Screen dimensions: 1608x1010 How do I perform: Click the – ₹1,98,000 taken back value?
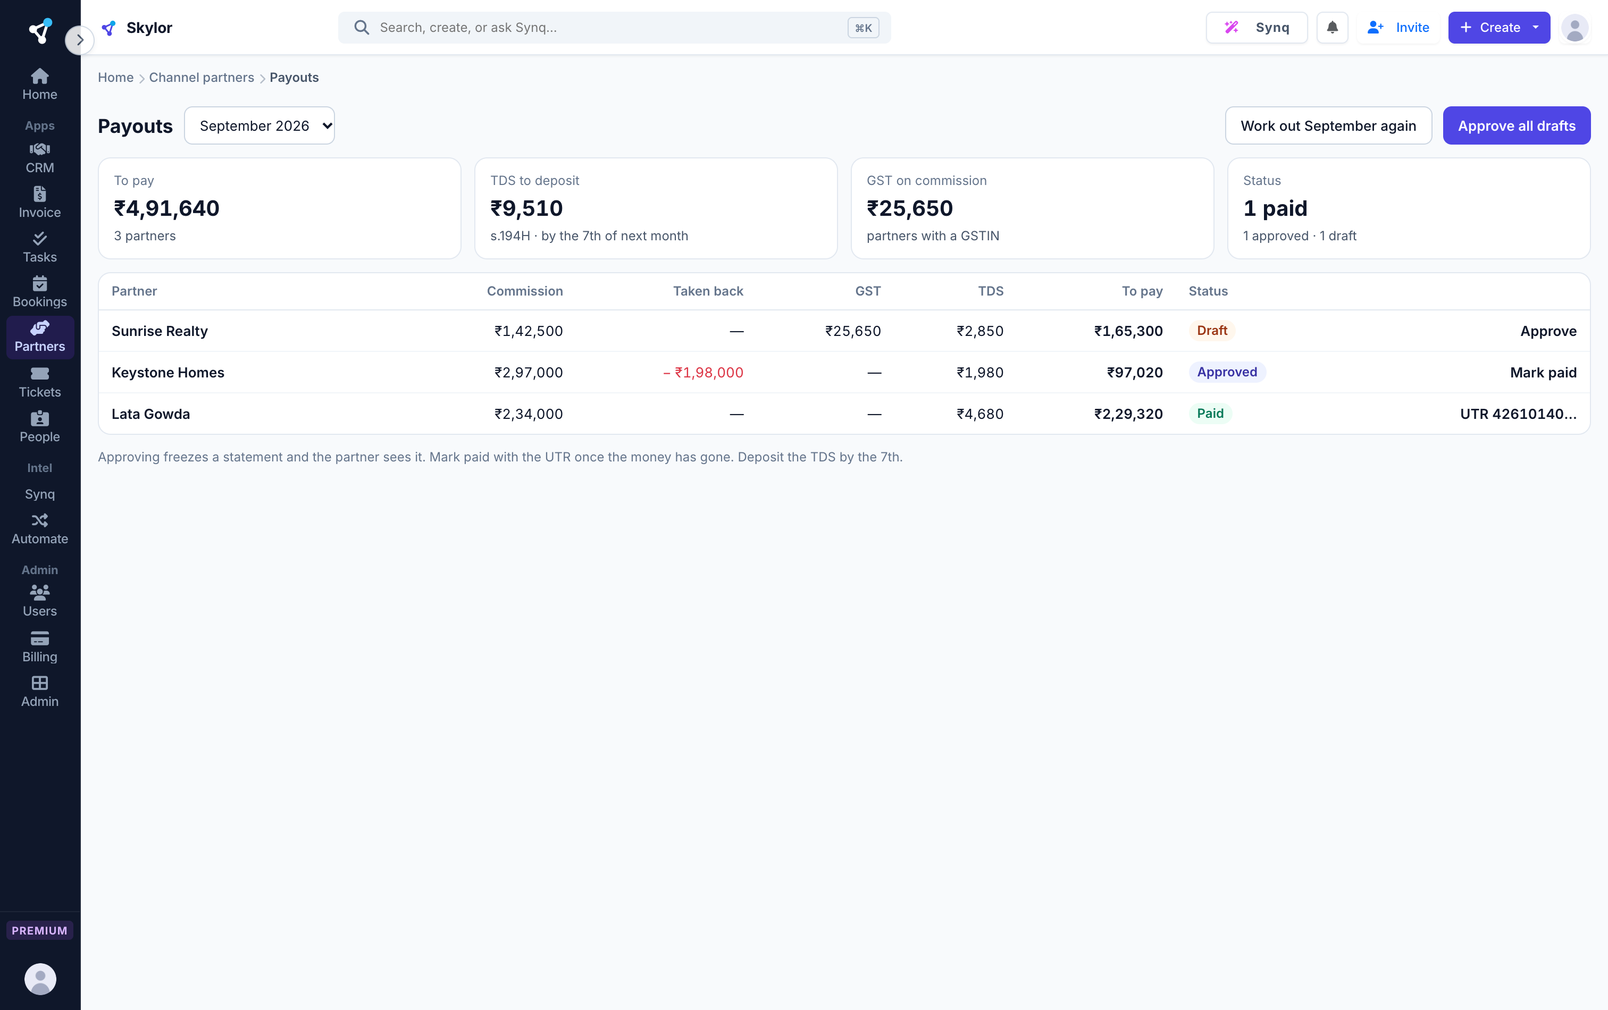(x=703, y=373)
